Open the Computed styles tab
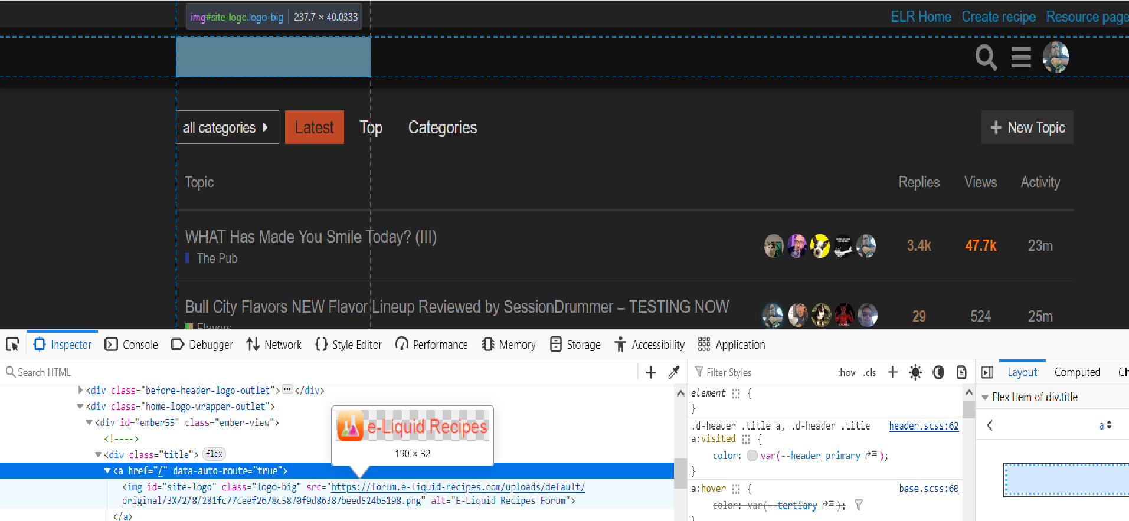 (x=1077, y=372)
